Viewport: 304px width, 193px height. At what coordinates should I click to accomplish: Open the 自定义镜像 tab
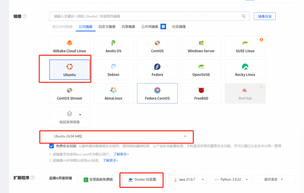tap(107, 26)
